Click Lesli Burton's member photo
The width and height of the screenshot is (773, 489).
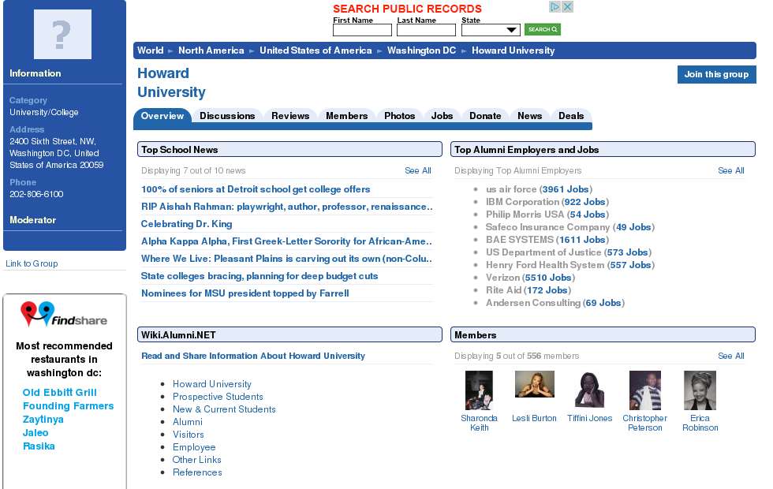point(535,384)
